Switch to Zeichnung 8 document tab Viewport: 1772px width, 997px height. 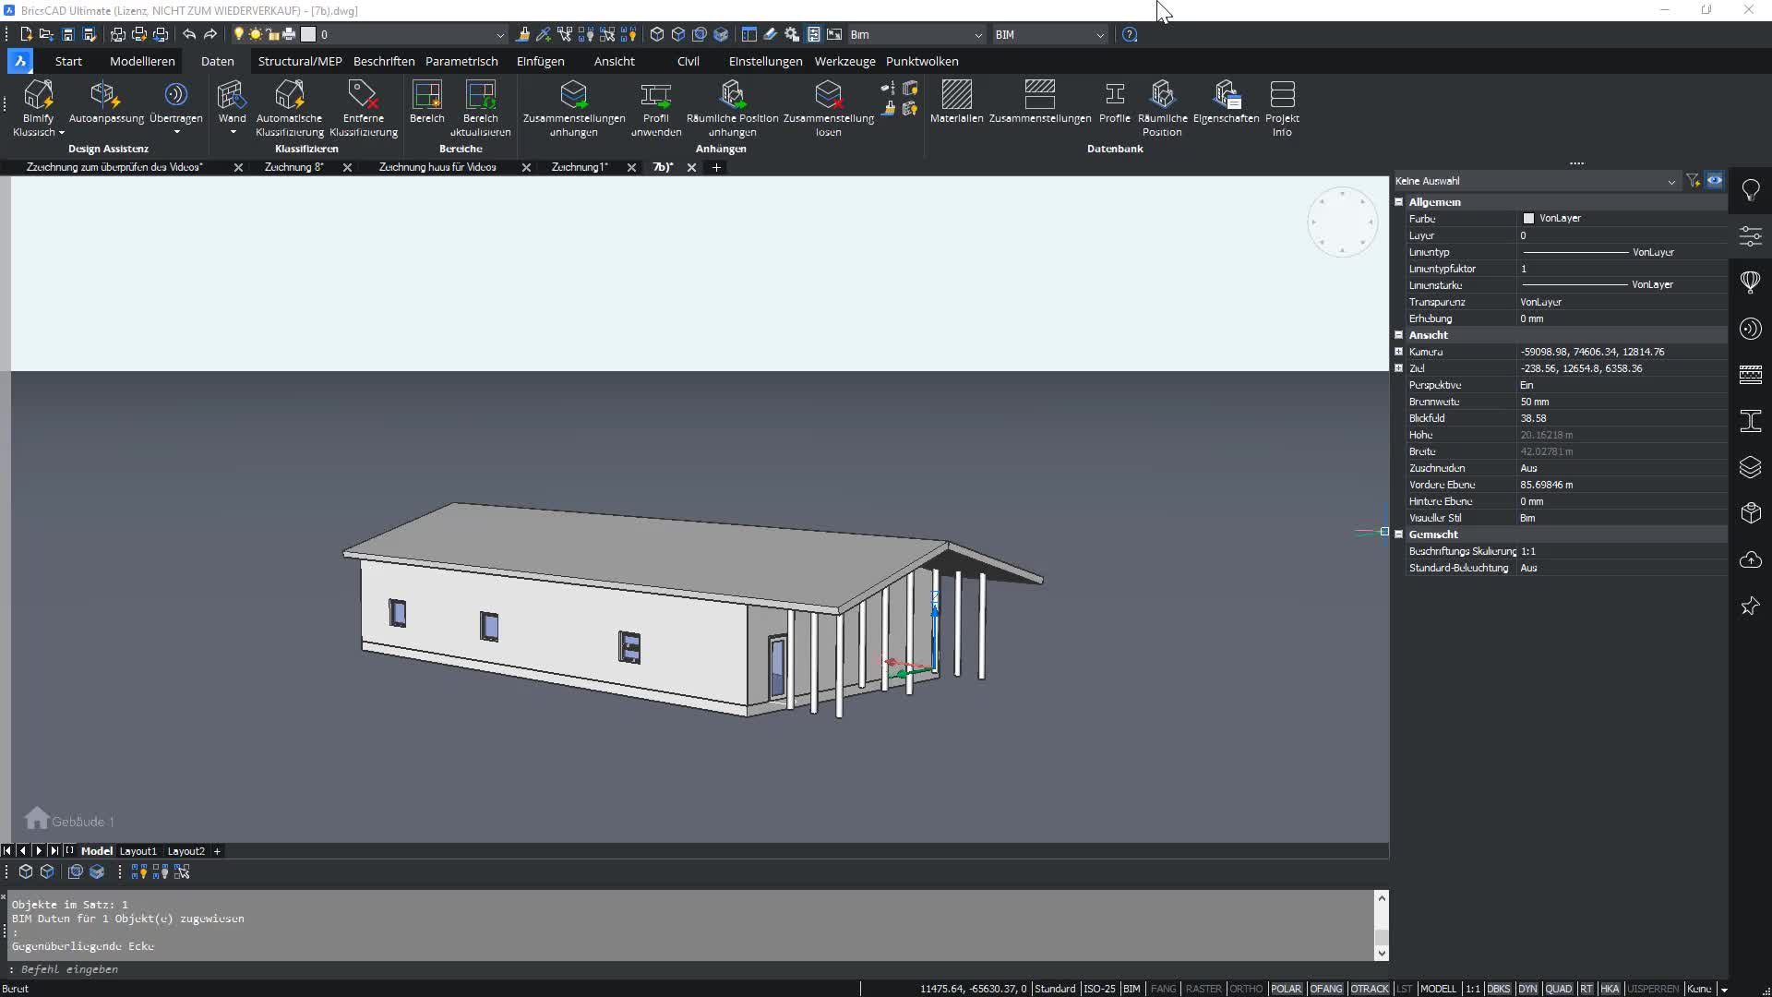pyautogui.click(x=293, y=167)
